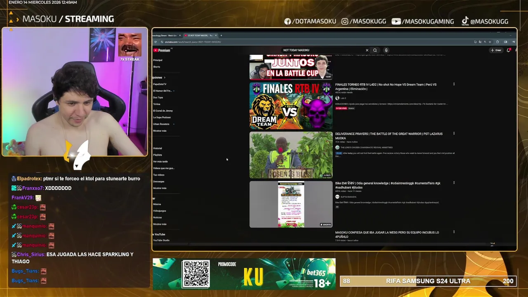Expand the Suscripciones section arrow
The height and width of the screenshot is (297, 528).
click(x=165, y=78)
